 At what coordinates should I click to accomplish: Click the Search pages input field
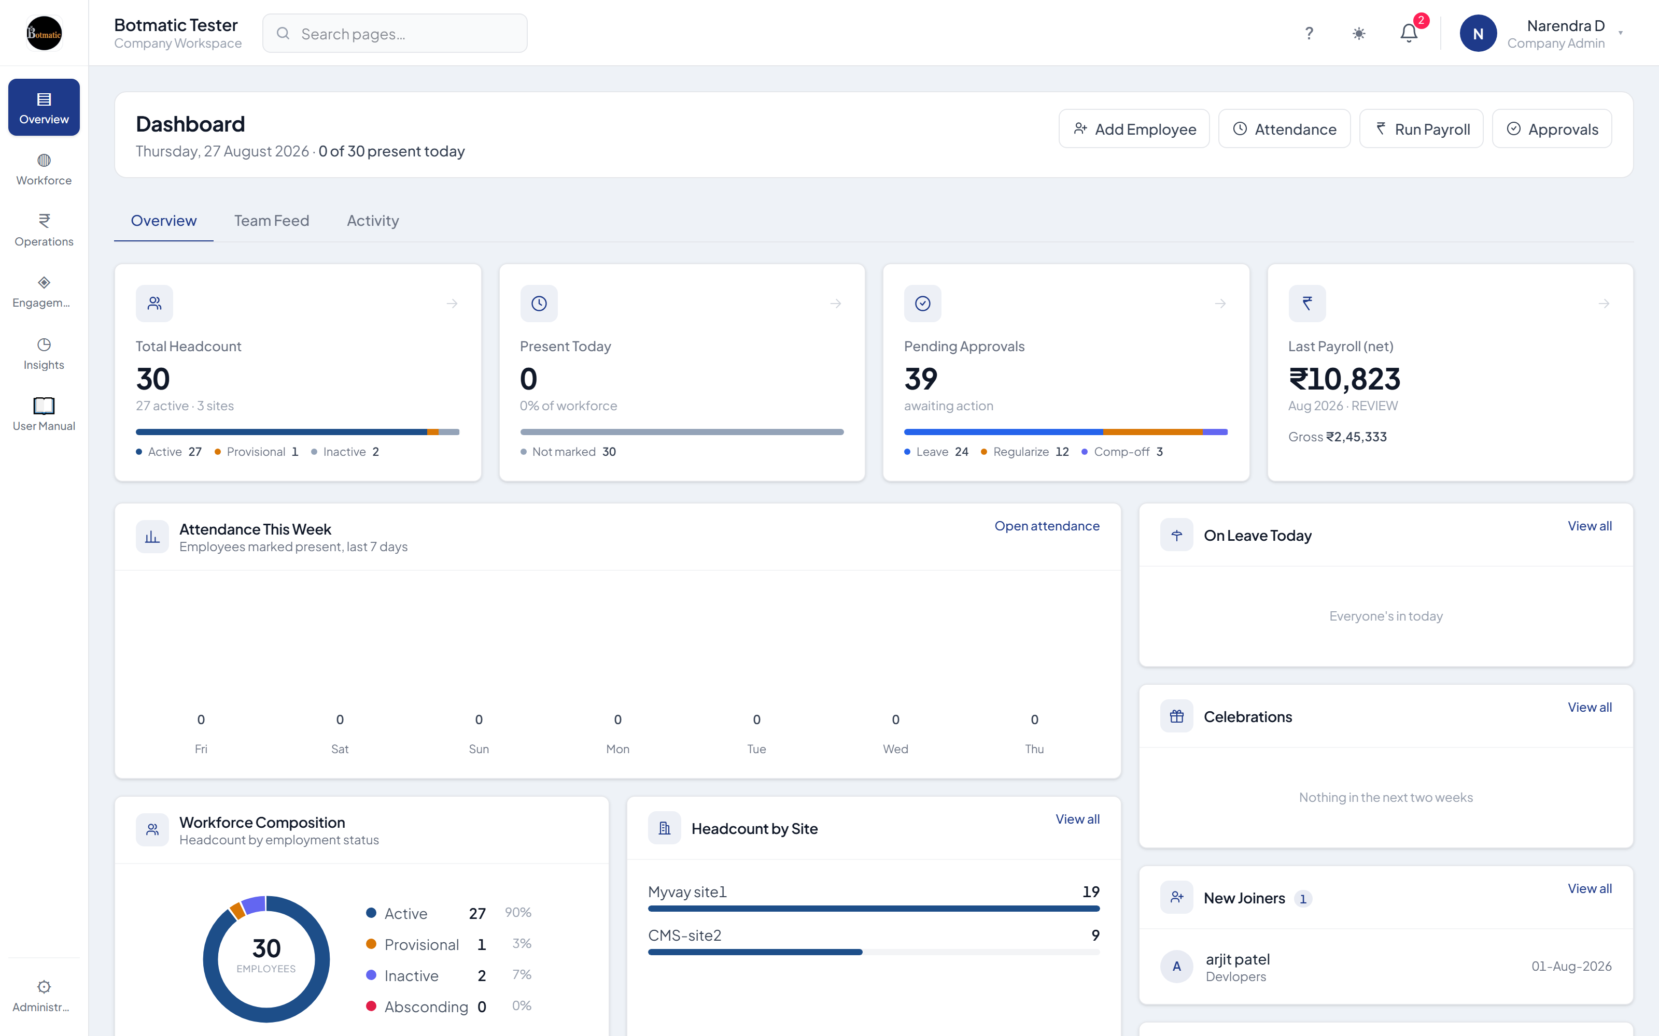click(x=395, y=34)
